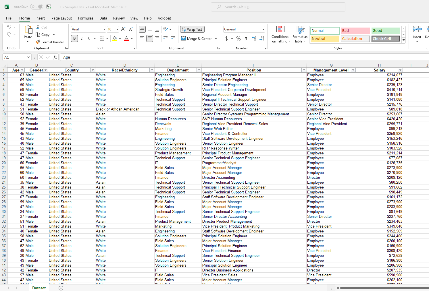The image size is (429, 291).
Task: Open Conditional Formatting menu
Action: click(x=280, y=34)
